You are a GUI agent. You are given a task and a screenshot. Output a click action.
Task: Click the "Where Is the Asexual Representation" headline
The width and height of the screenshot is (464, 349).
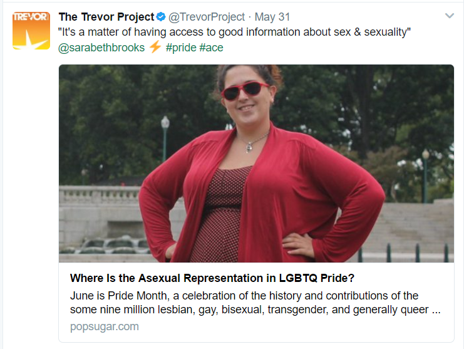212,278
